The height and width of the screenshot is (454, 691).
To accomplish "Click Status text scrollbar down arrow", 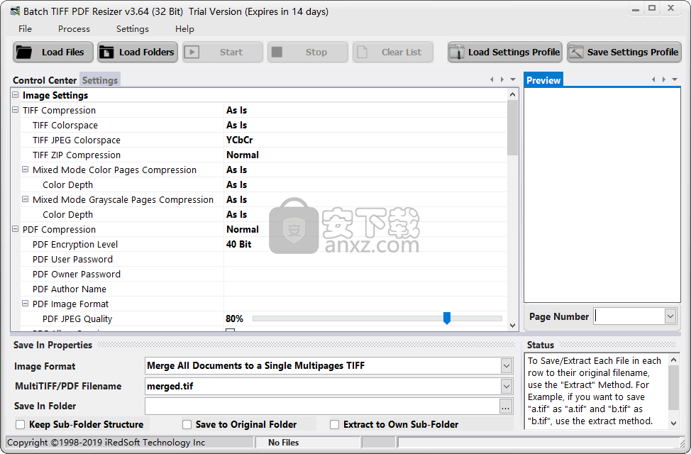I will tap(673, 423).
